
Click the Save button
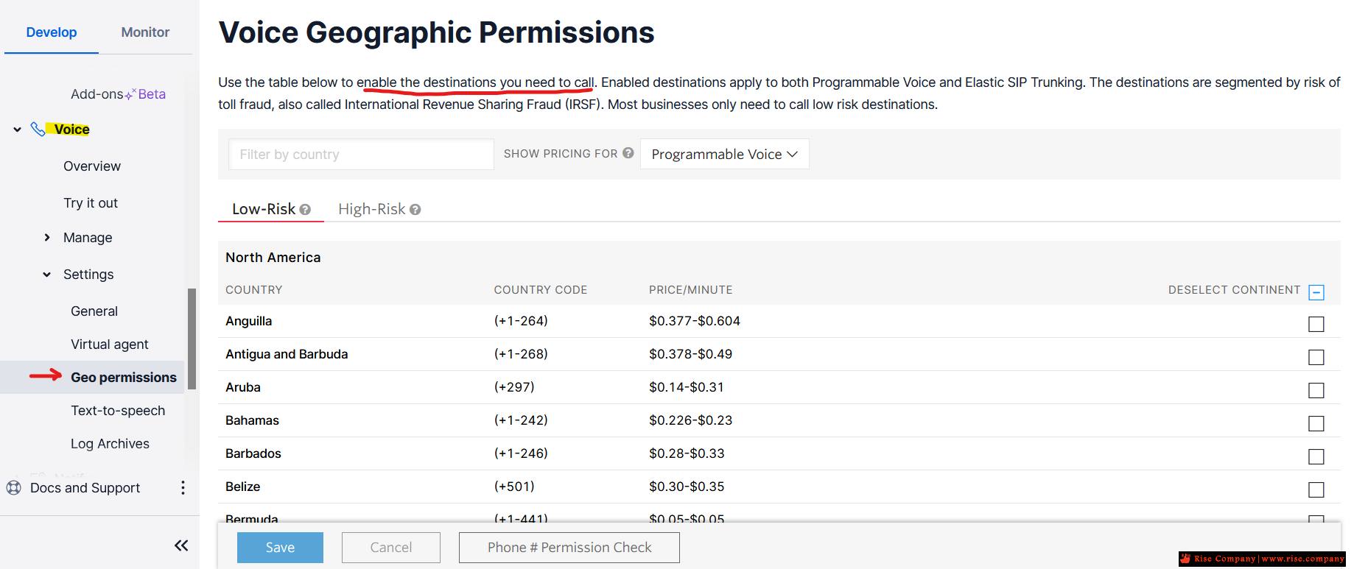point(280,548)
